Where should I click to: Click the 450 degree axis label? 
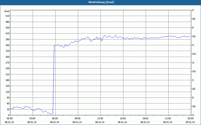coord(8,28)
